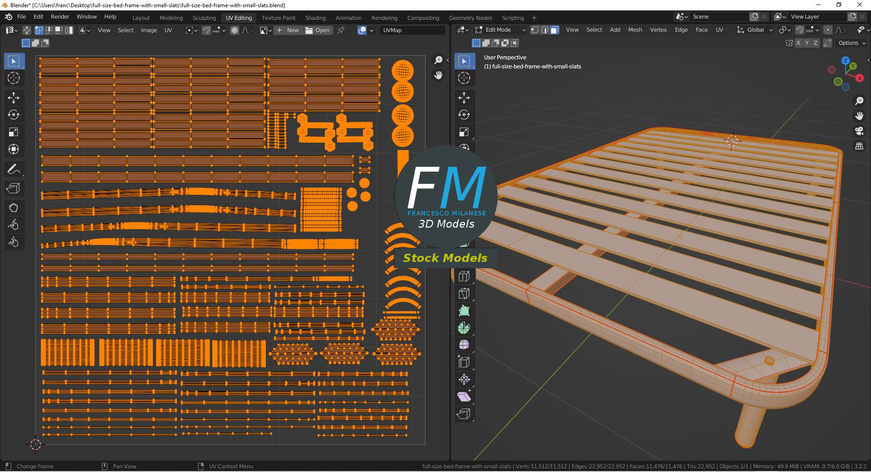Switch to the Shading workspace tab
Image resolution: width=871 pixels, height=472 pixels.
tap(315, 18)
